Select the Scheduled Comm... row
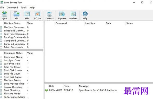 pyautogui.click(x=22, y=31)
